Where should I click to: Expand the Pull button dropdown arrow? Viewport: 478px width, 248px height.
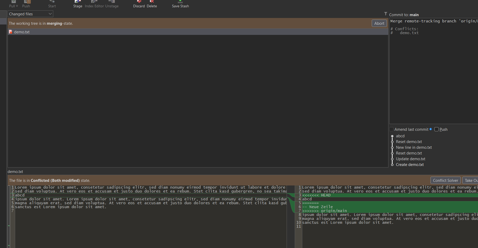[x=17, y=6]
